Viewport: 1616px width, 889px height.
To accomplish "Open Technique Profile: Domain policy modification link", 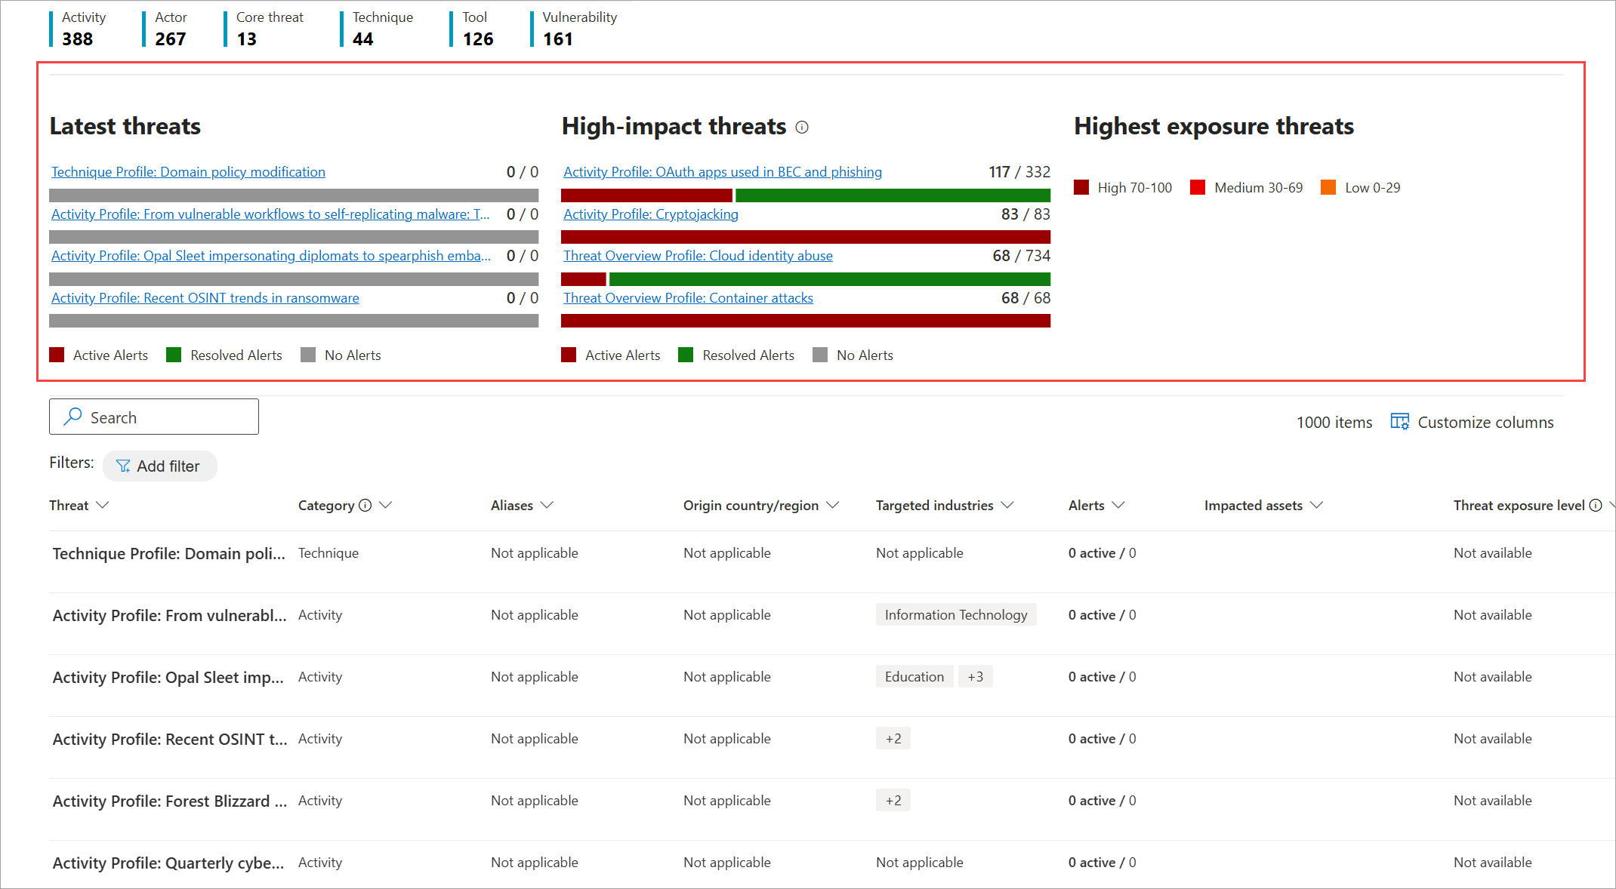I will pos(188,172).
